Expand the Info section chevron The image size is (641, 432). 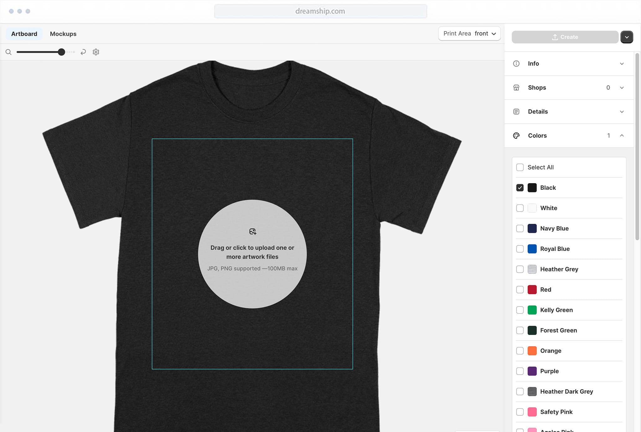[622, 64]
